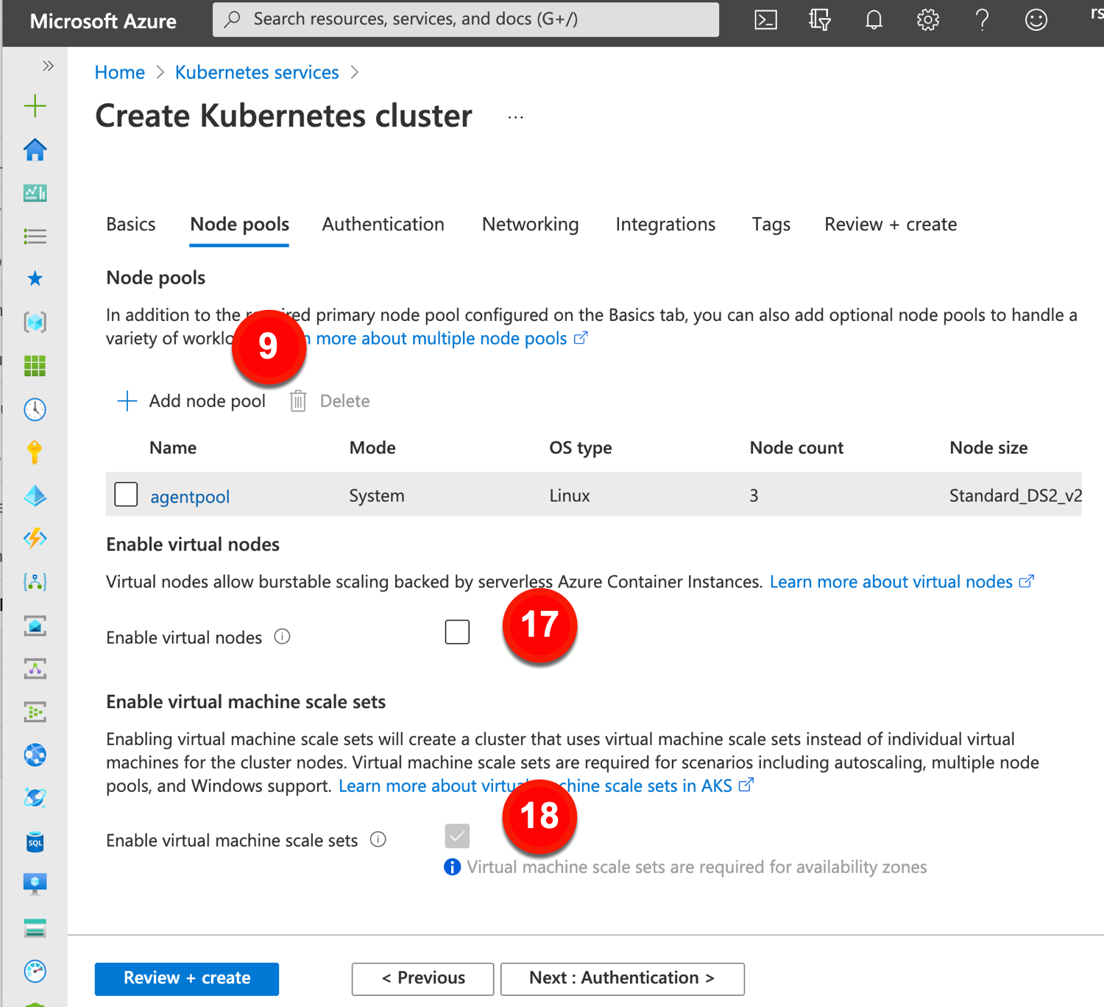This screenshot has height=1007, width=1104.
Task: Click in the search resources box
Action: coord(465,19)
